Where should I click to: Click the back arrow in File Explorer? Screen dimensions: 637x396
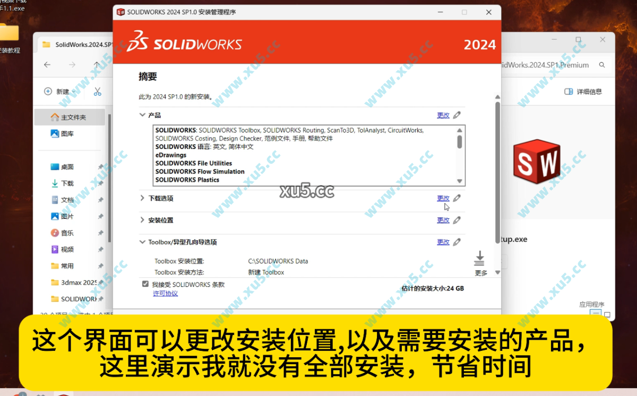pyautogui.click(x=47, y=65)
